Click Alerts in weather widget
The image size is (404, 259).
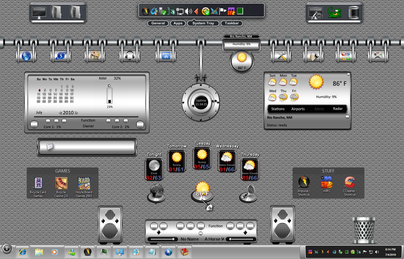(x=319, y=109)
